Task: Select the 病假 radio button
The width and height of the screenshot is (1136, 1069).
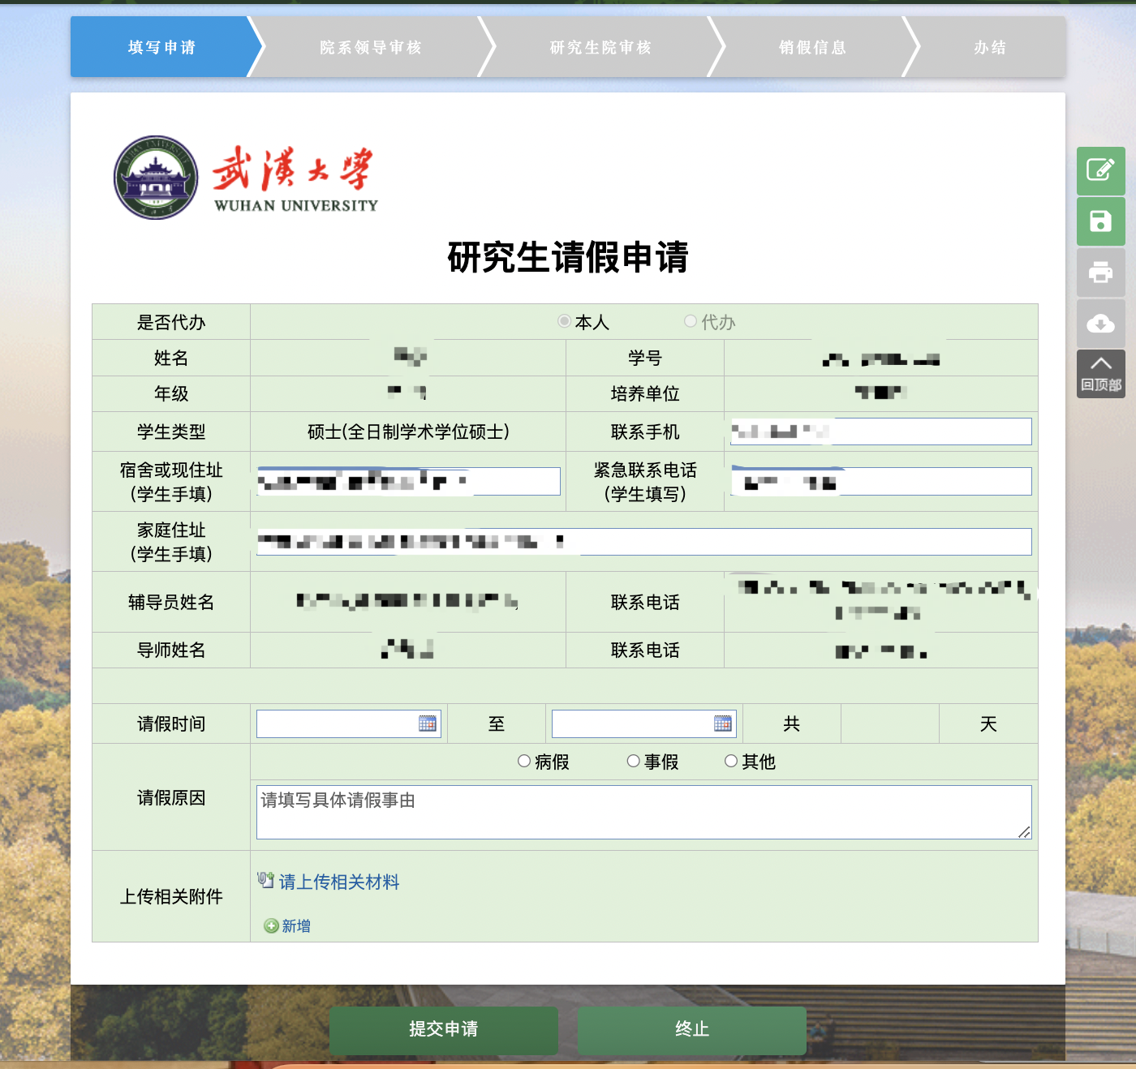Action: pyautogui.click(x=524, y=761)
